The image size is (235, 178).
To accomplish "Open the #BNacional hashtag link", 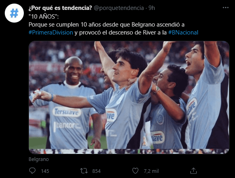I will click(x=183, y=33).
